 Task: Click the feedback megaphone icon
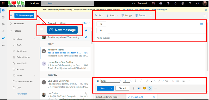pos(198,3)
